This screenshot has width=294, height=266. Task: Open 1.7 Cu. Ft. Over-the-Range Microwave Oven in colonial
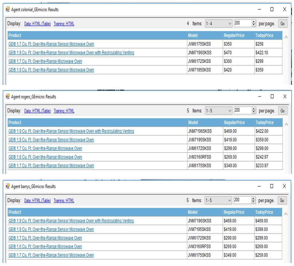[x=45, y=61]
